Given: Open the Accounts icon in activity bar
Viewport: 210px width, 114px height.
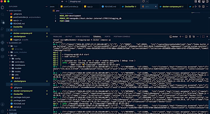Looking at the screenshot, I should 2,104.
